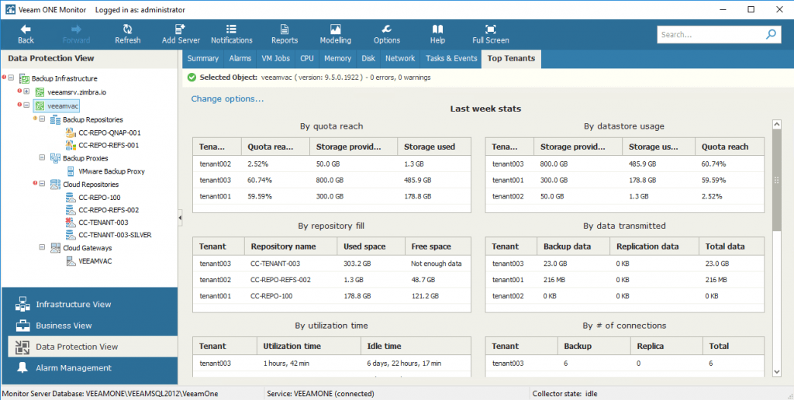Click the Cloud Gateways folder icon
This screenshot has height=400, width=794.
pos(55,248)
